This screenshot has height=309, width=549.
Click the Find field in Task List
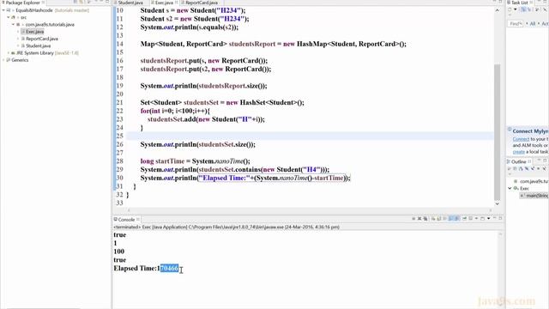516,24
